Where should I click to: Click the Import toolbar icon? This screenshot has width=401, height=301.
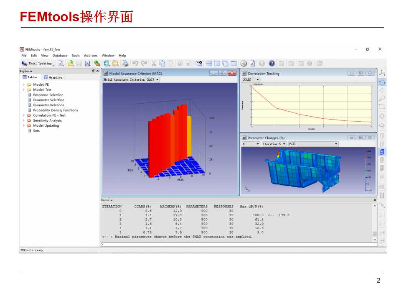107,64
